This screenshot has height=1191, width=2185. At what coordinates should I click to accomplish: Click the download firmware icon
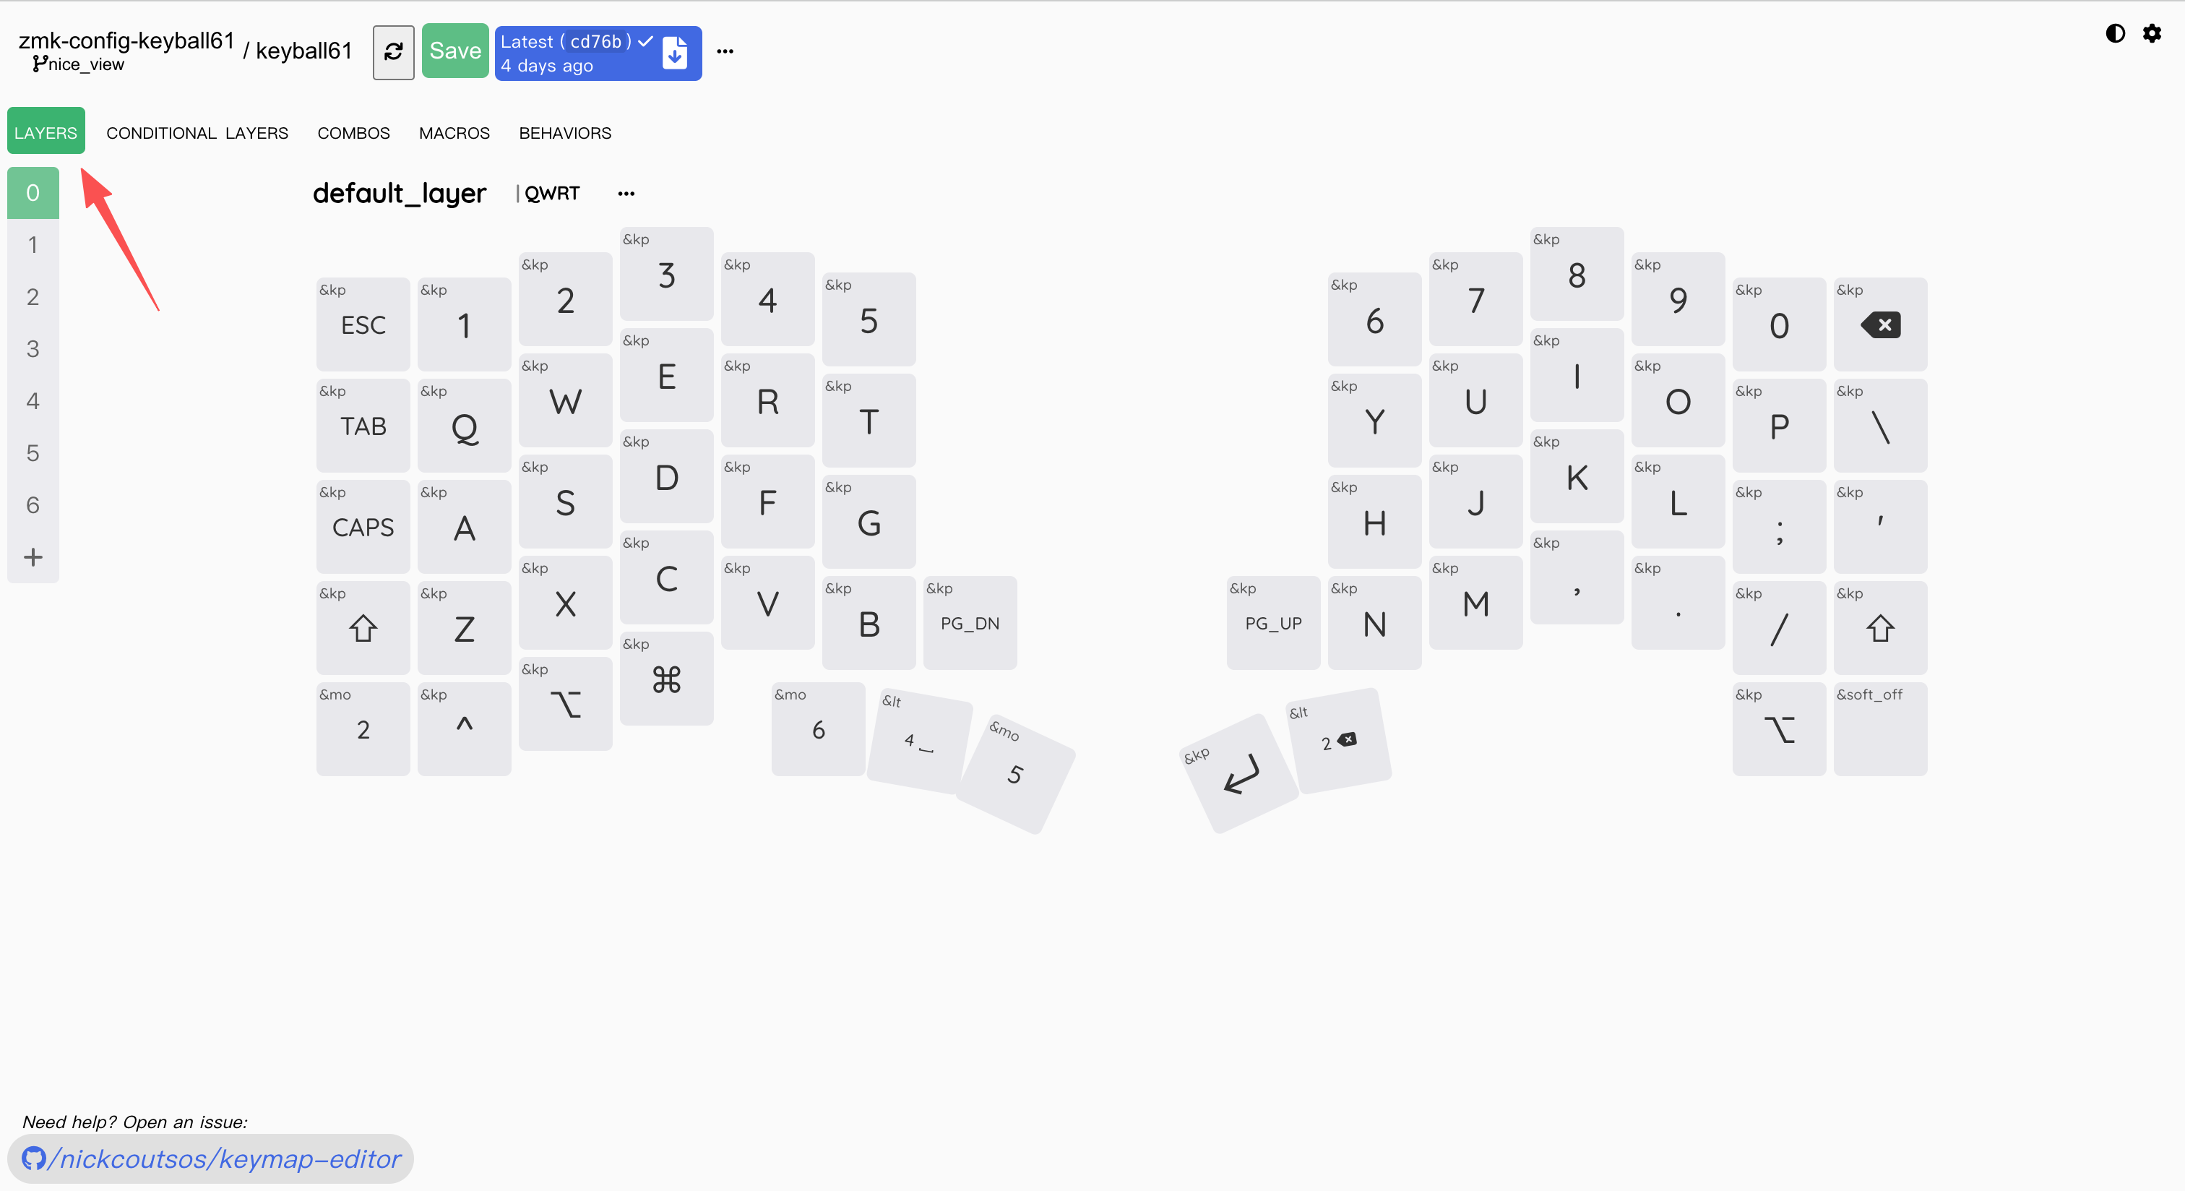(x=675, y=53)
